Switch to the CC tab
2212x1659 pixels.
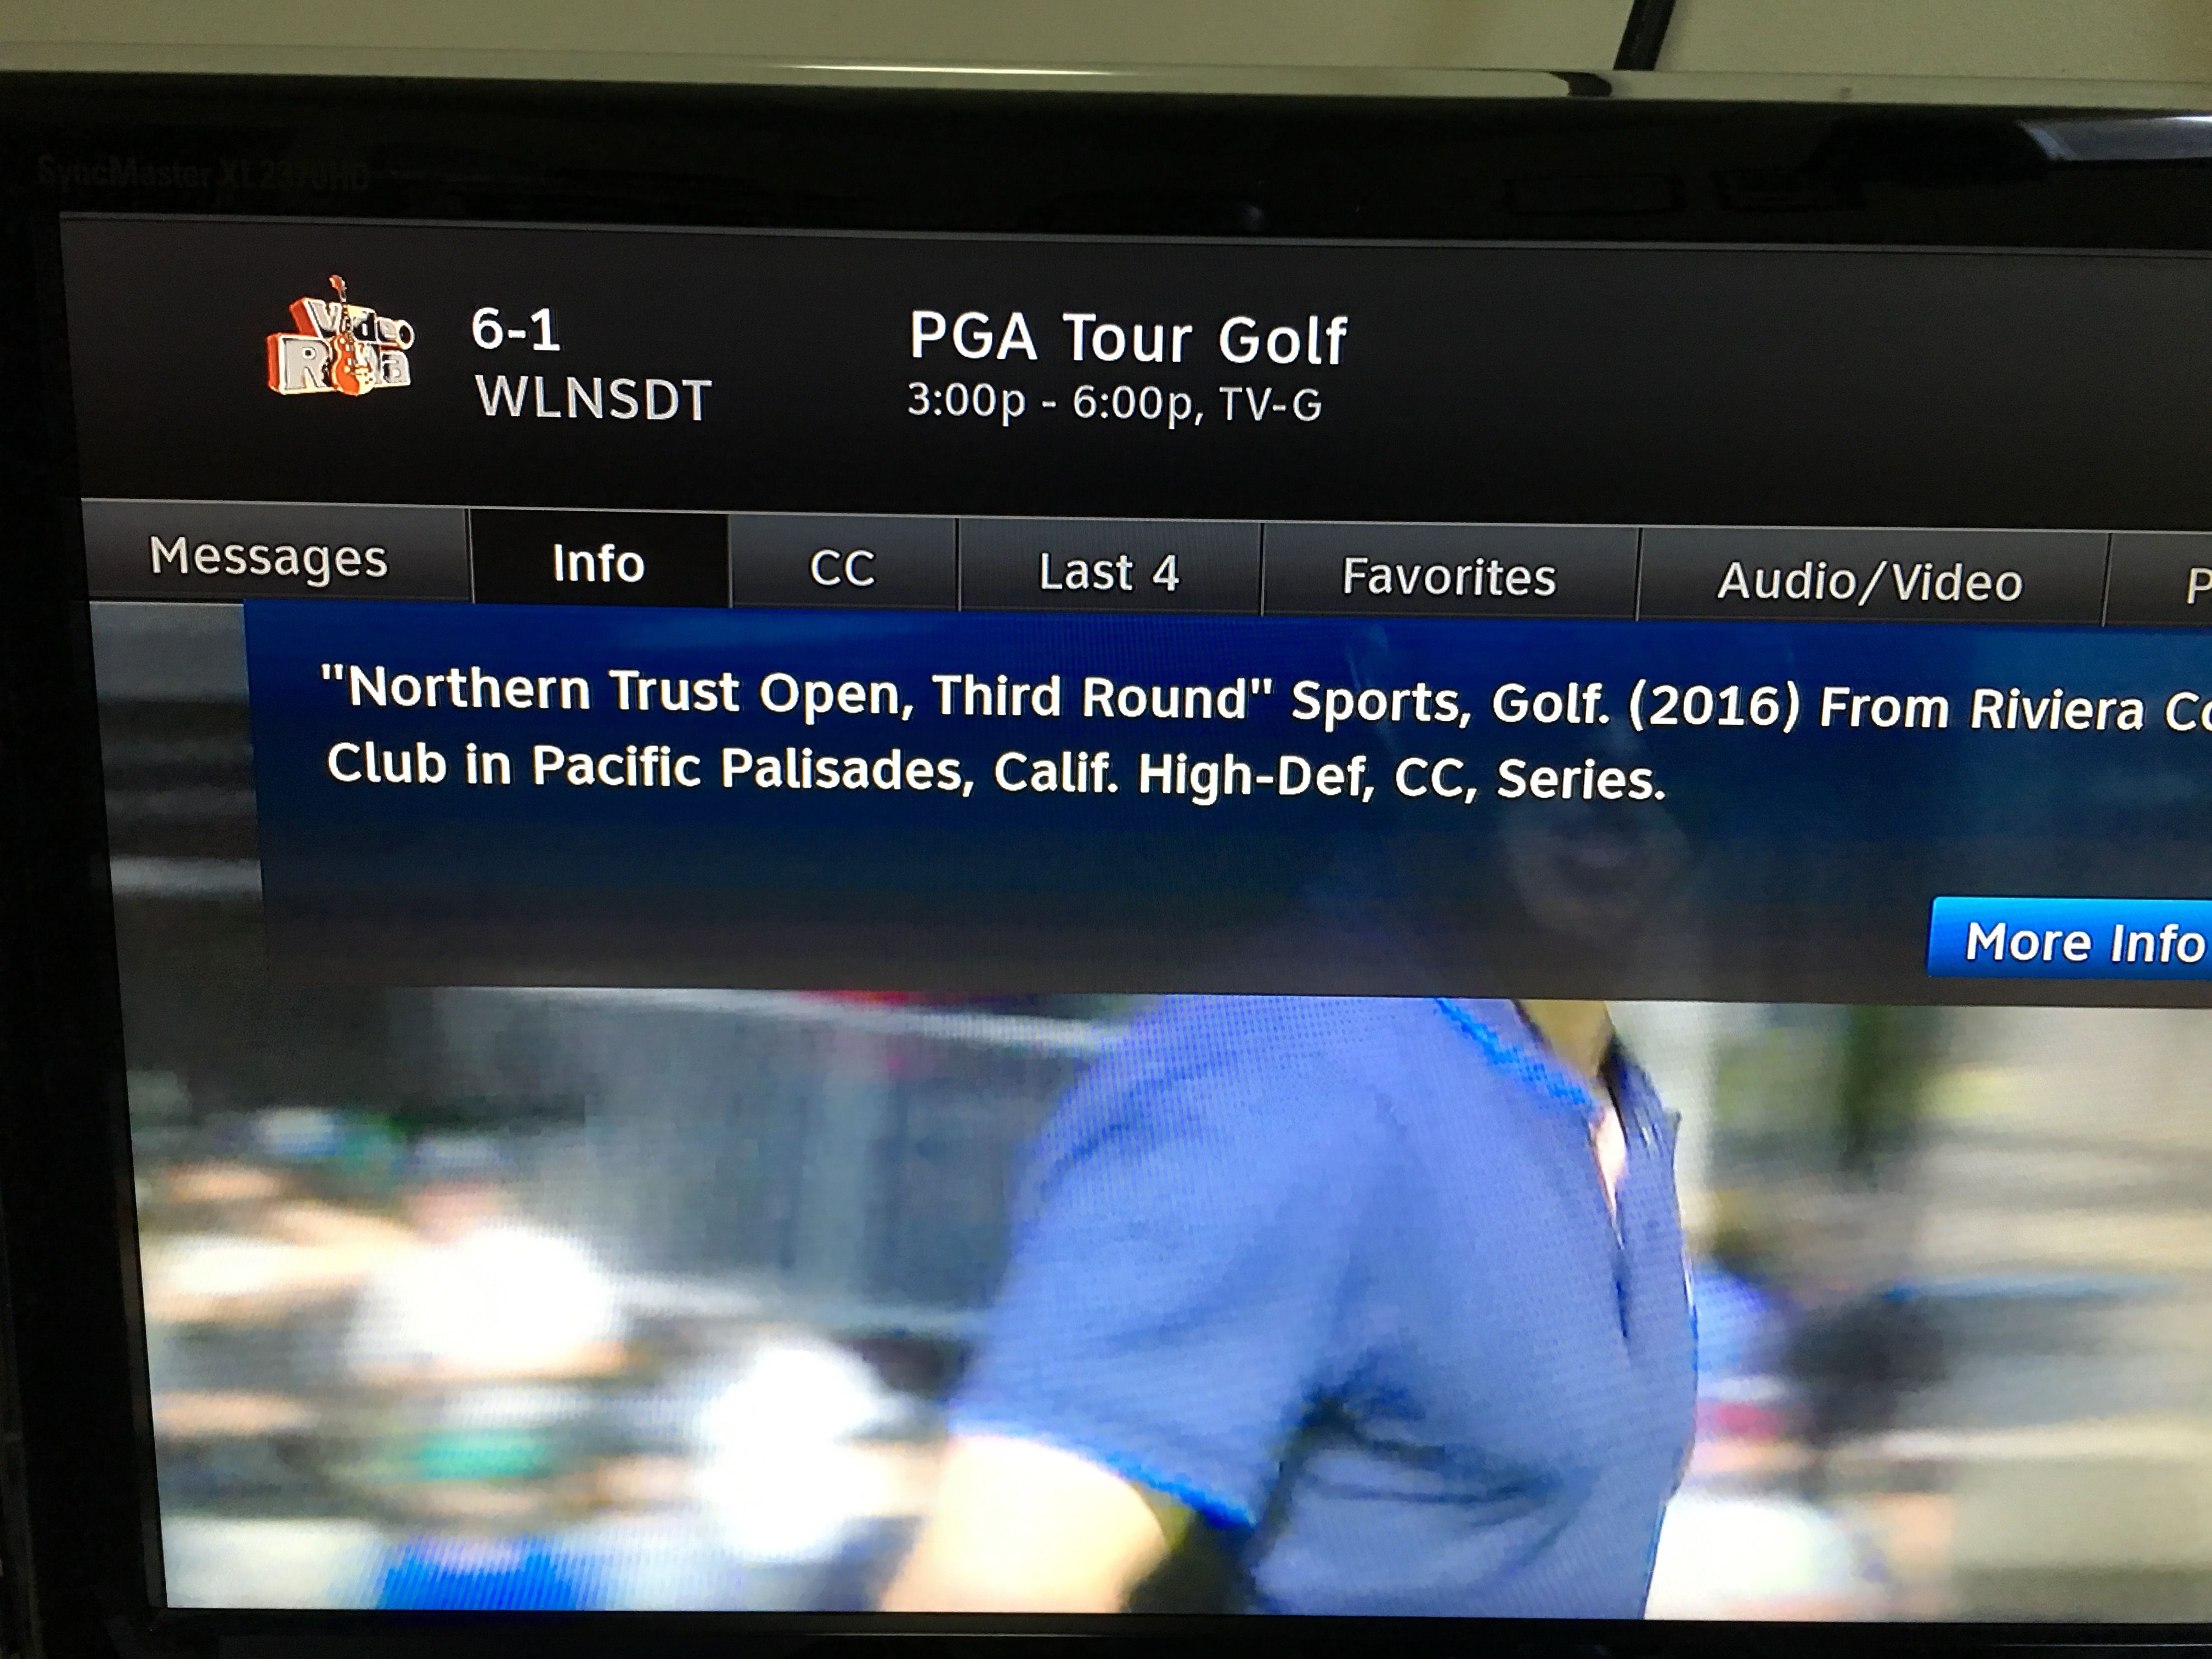[843, 567]
